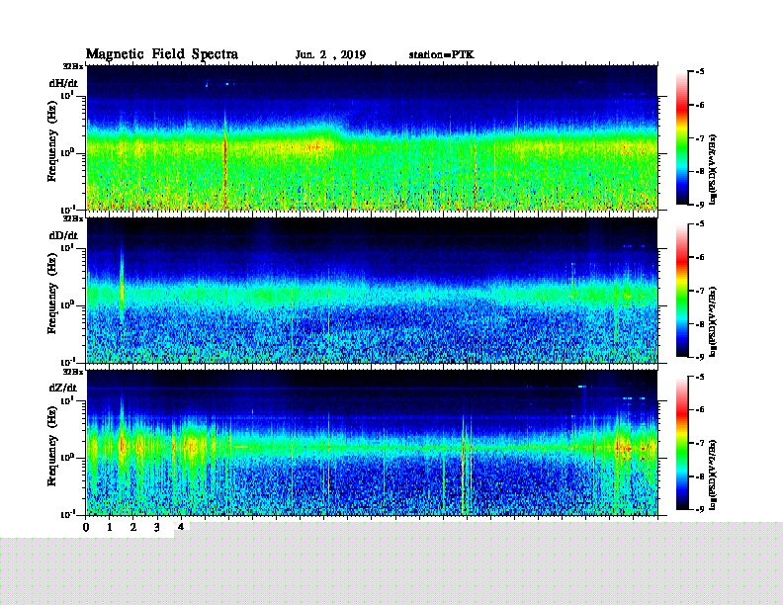783x605 pixels.
Task: Click the date 'Jun. 2 , 2019'
Action: (x=330, y=55)
